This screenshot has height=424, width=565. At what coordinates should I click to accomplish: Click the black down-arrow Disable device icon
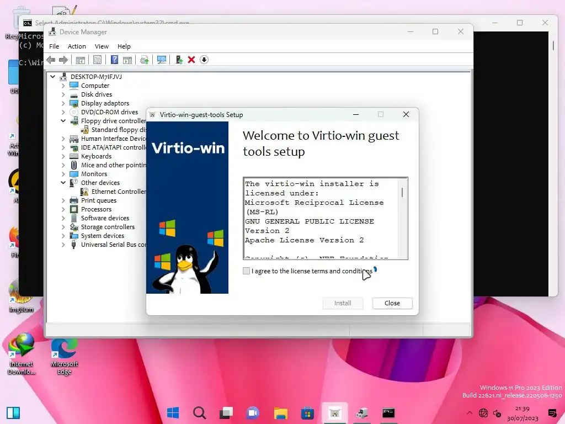pos(204,60)
